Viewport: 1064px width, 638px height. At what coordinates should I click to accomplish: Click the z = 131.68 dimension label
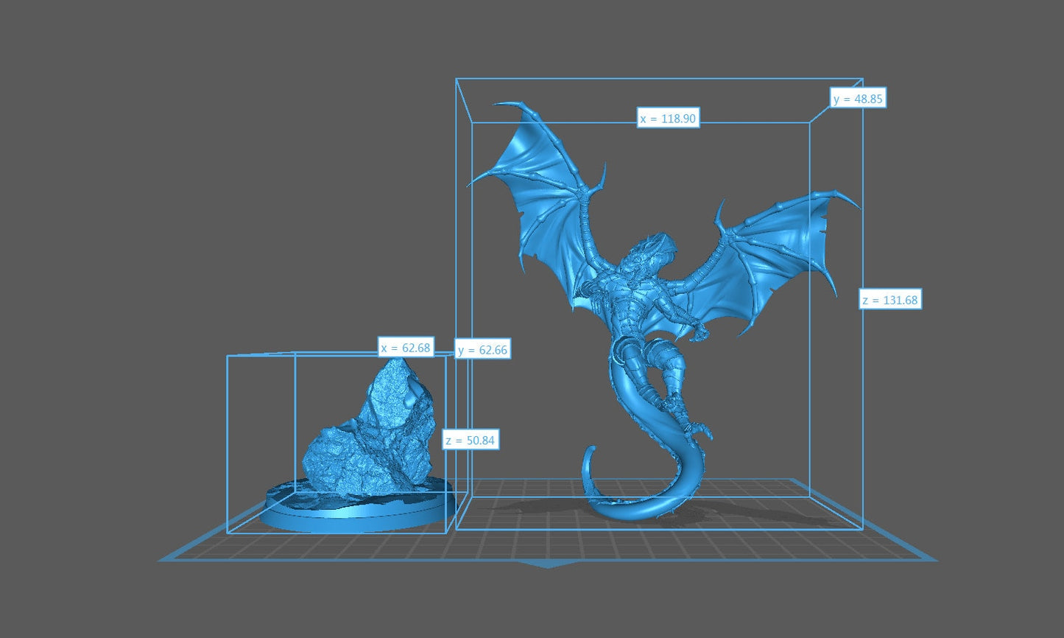point(890,300)
